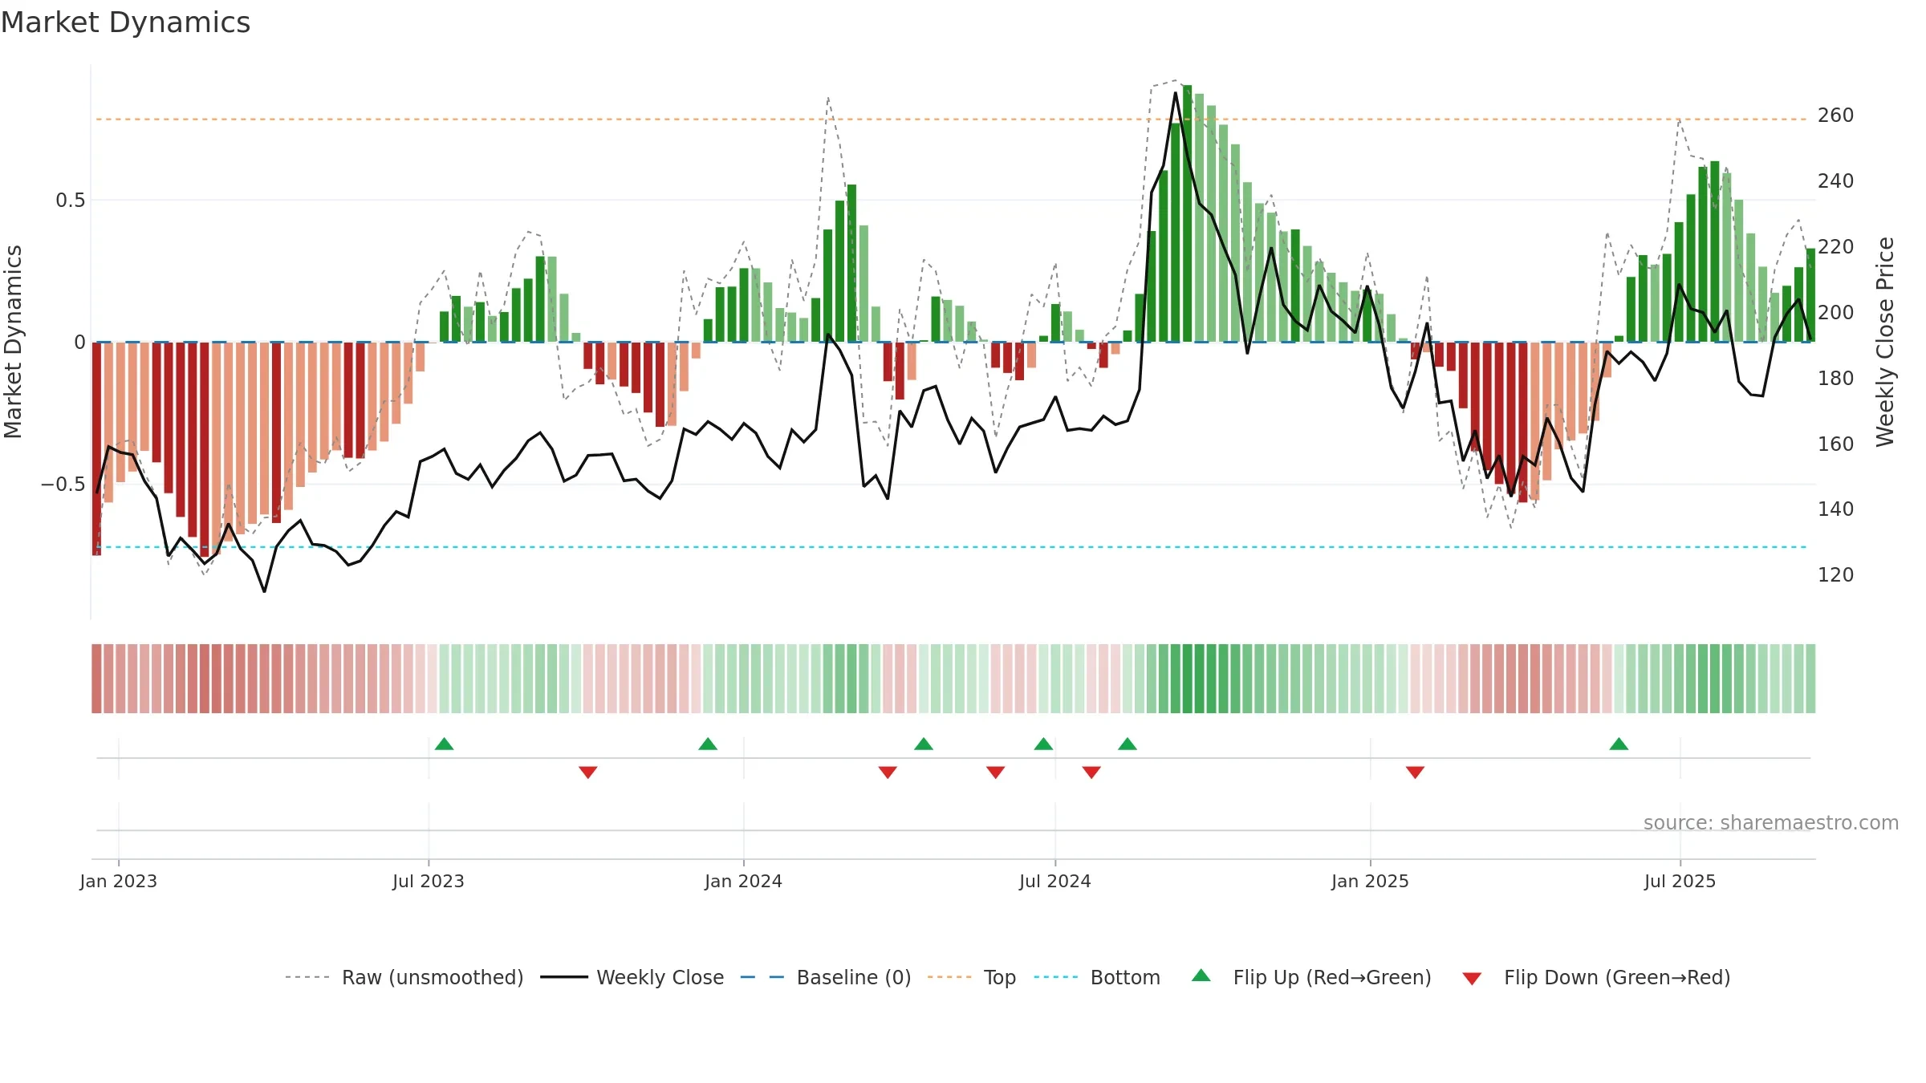The width and height of the screenshot is (1926, 1083).
Task: Click the source: sharemaestro.com text
Action: pyautogui.click(x=1771, y=823)
